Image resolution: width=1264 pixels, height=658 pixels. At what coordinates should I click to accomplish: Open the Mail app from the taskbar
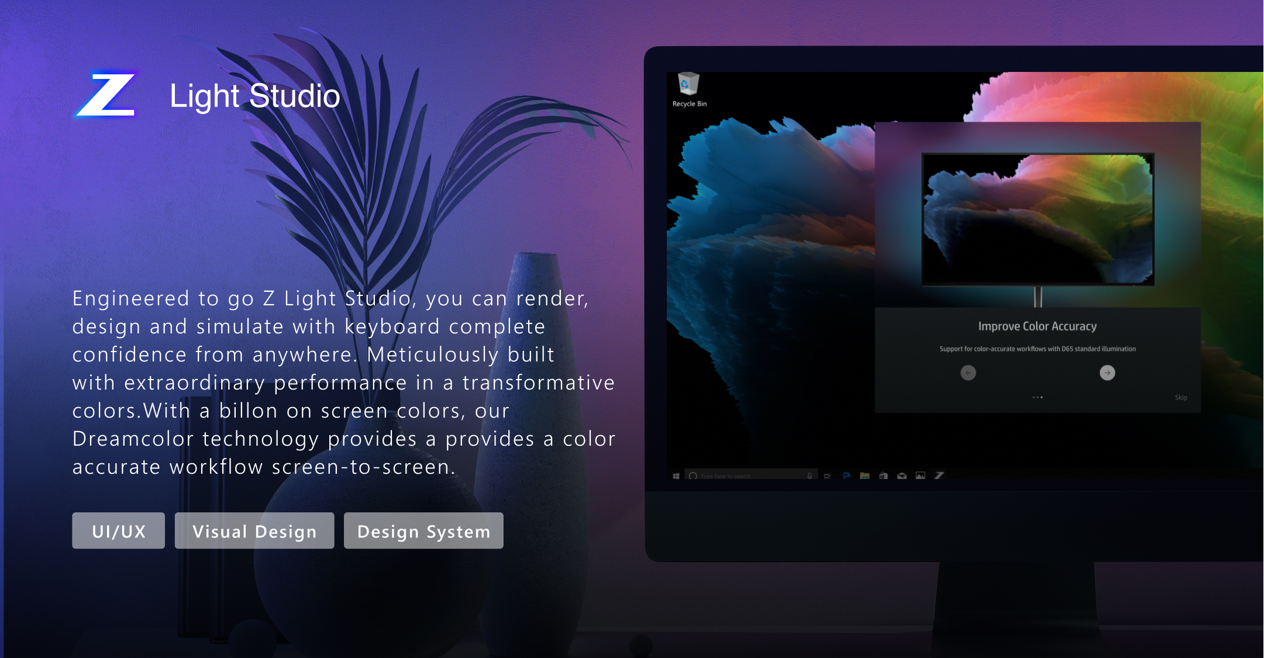[902, 476]
